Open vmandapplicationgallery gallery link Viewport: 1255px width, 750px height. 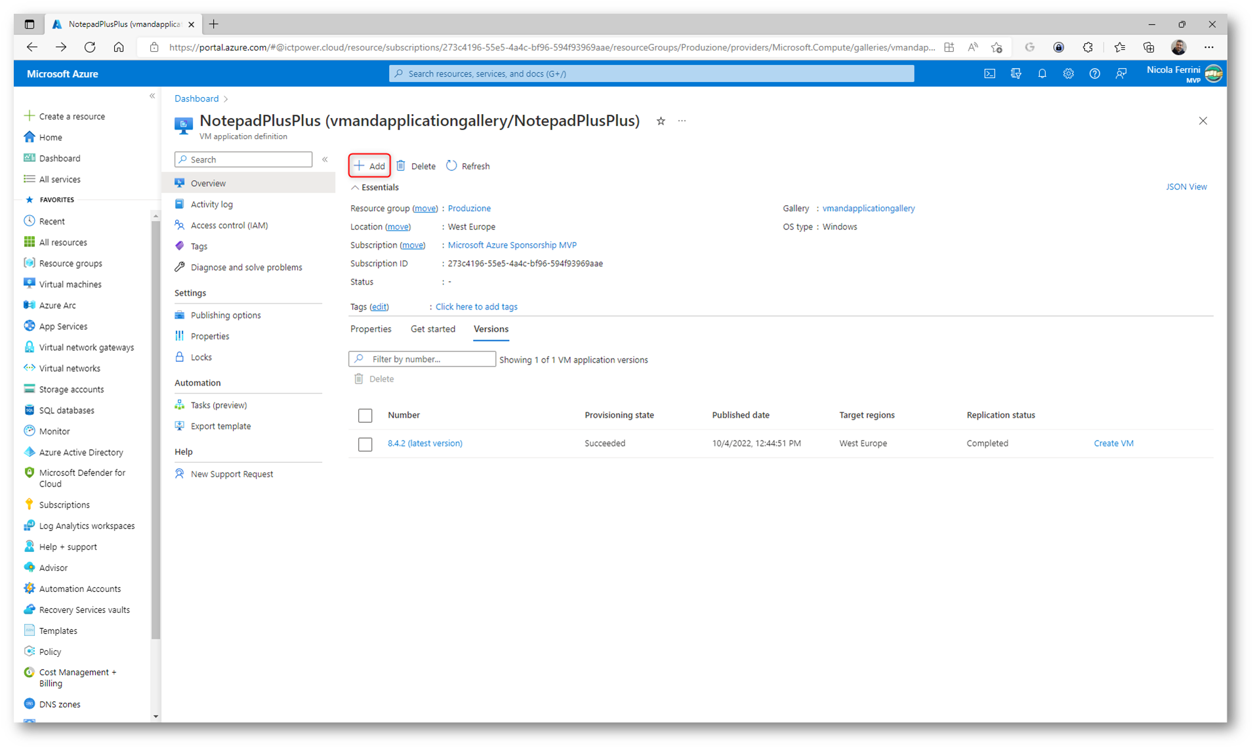[x=868, y=208]
